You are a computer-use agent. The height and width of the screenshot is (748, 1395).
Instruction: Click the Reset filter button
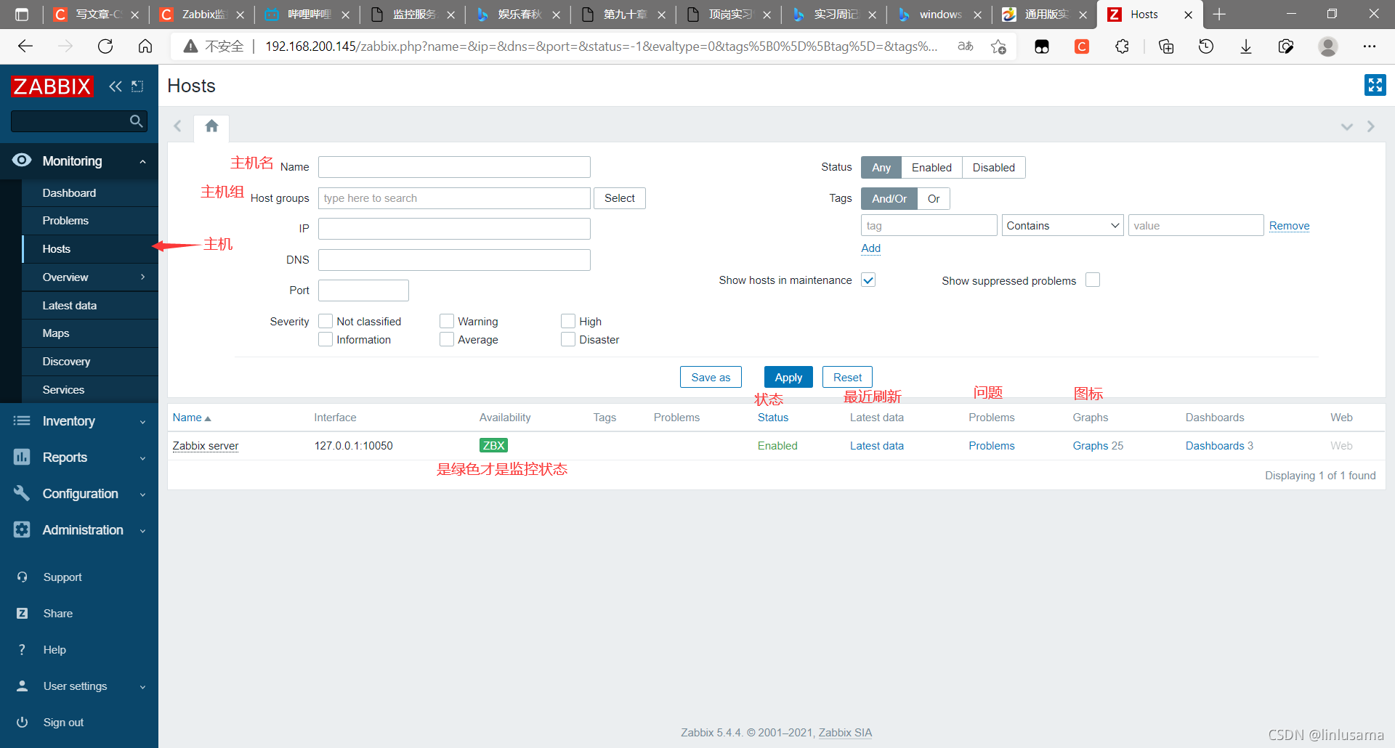847,378
